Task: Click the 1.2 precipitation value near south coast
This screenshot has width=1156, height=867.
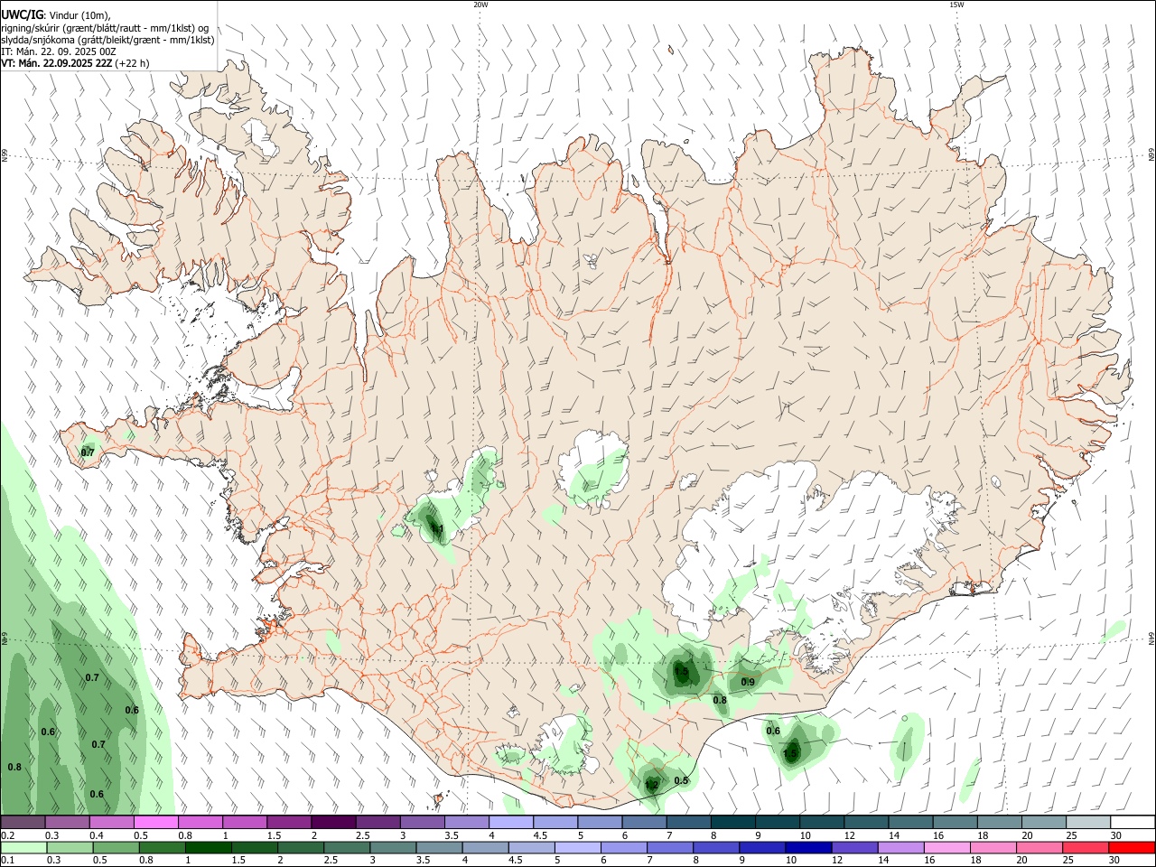Action: click(651, 785)
